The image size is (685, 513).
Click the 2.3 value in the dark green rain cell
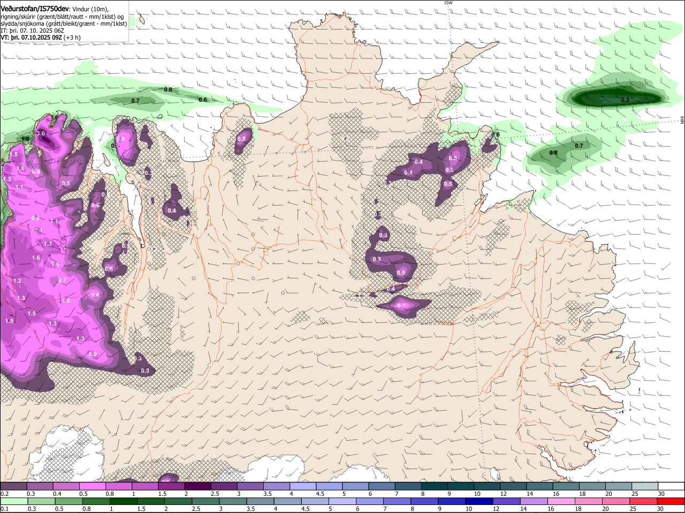click(625, 100)
